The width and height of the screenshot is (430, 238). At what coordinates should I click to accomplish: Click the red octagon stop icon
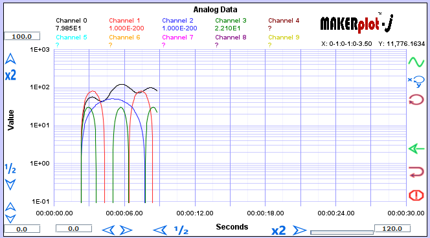pos(416,195)
